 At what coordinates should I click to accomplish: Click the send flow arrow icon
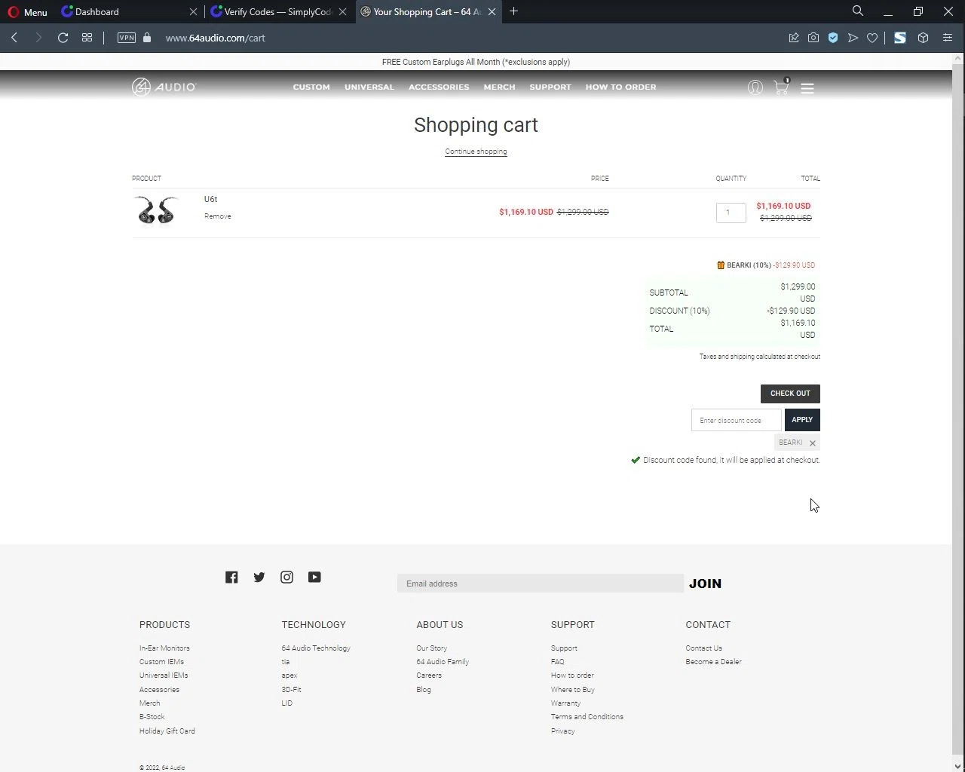click(853, 38)
